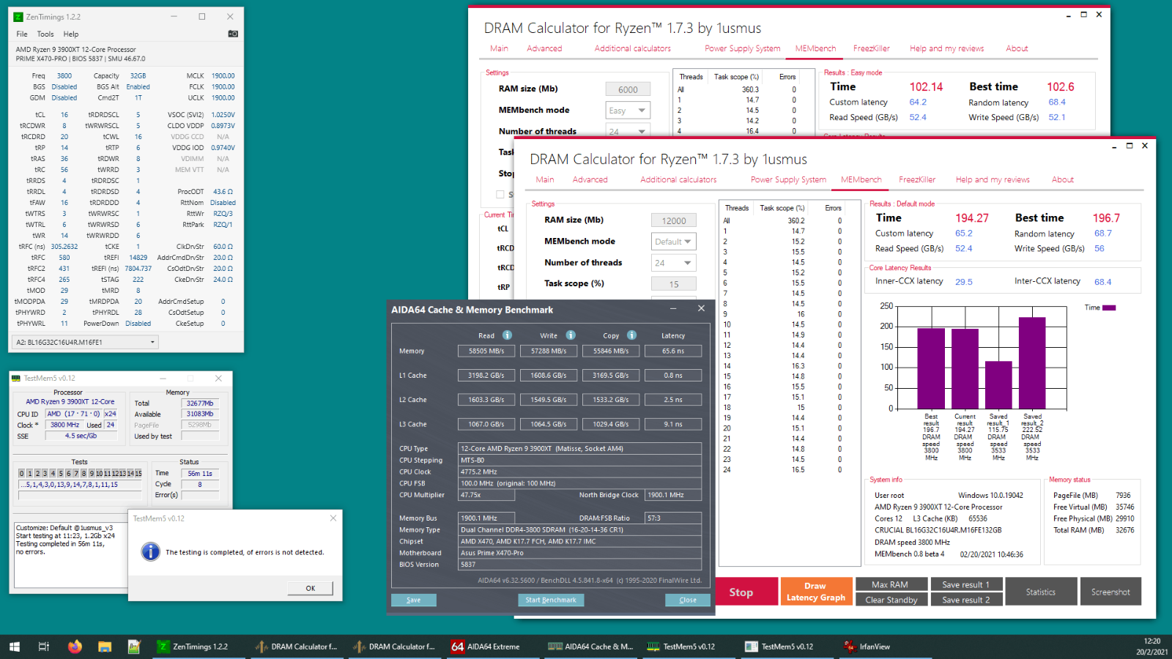Open Additional calculators tab in front DRAM Calculator
Image resolution: width=1172 pixels, height=659 pixels.
pos(678,179)
